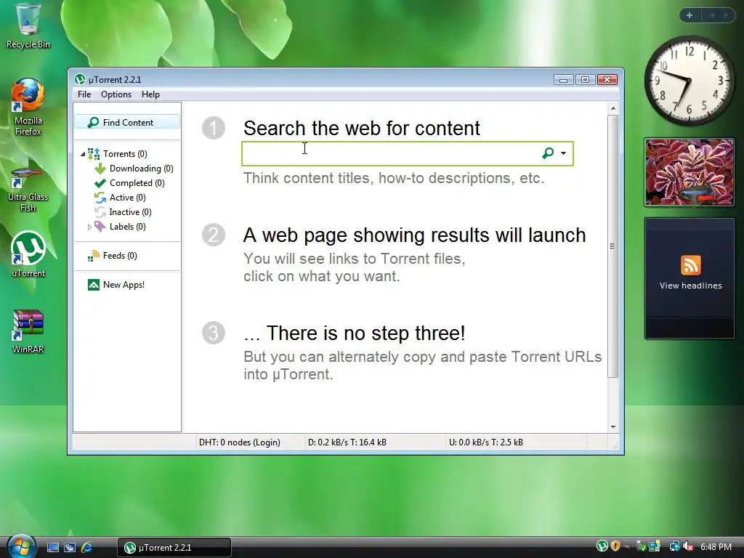This screenshot has height=558, width=744.
Task: Minimize the µTorrent window
Action: (563, 80)
